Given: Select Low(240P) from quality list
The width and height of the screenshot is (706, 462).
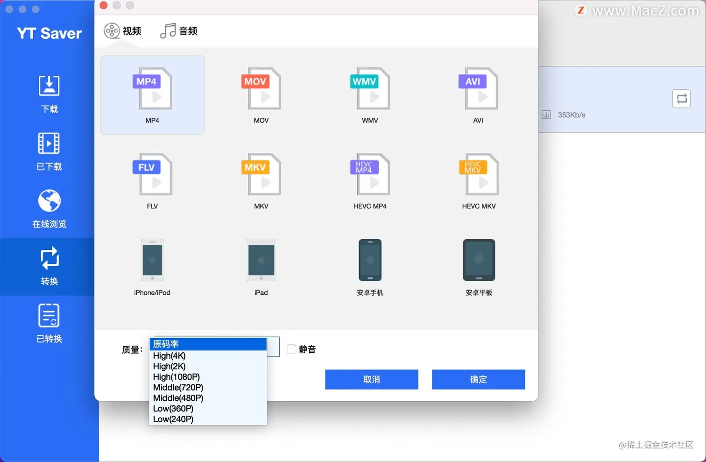Looking at the screenshot, I should tap(208, 419).
